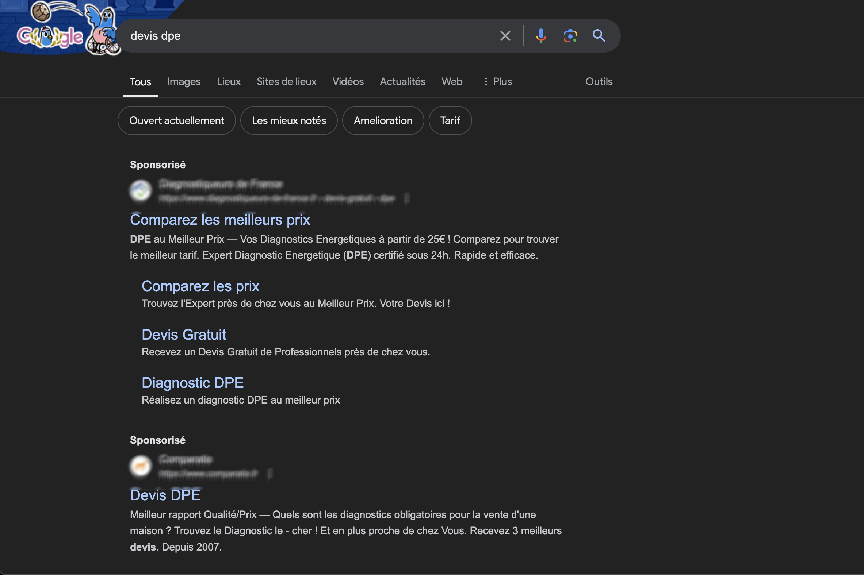
Task: Open the 'Comparez les prix' sitelink
Action: [x=200, y=286]
